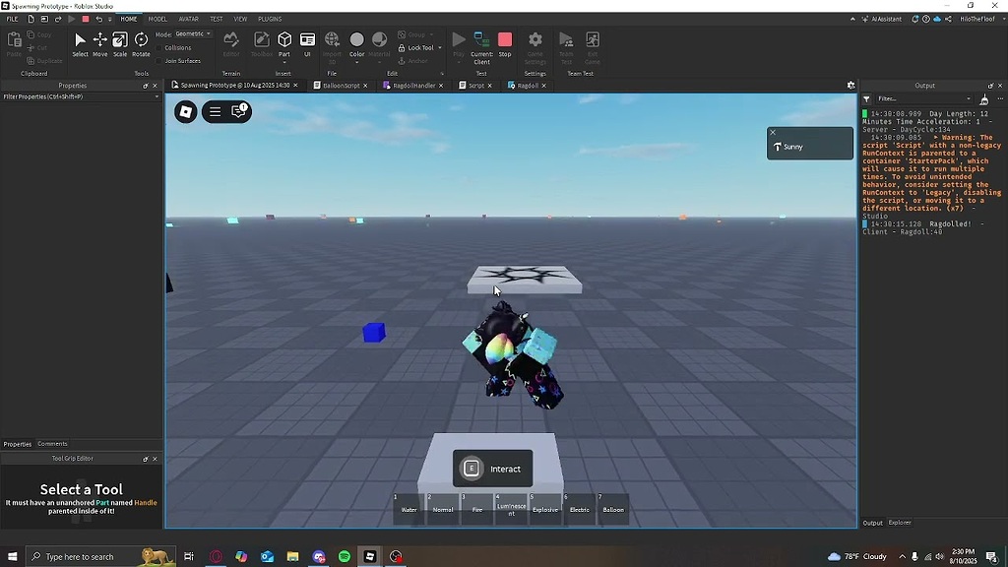This screenshot has width=1008, height=567.
Task: Switch to the MODEL ribbon tab
Action: tap(157, 19)
